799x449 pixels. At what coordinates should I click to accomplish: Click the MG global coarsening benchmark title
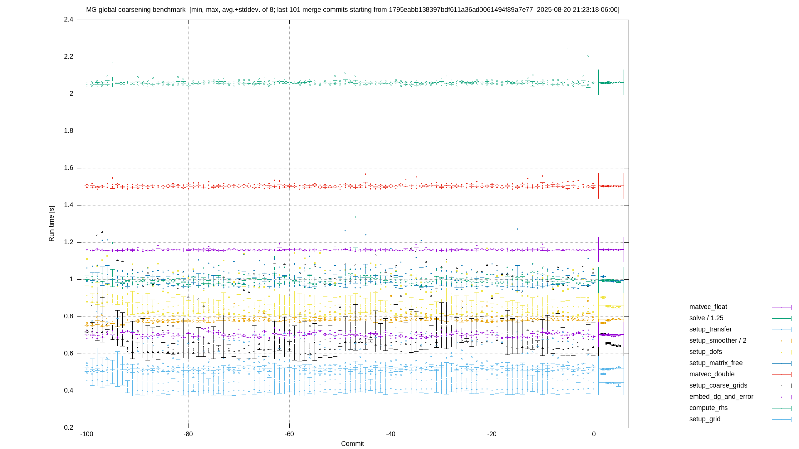[136, 10]
